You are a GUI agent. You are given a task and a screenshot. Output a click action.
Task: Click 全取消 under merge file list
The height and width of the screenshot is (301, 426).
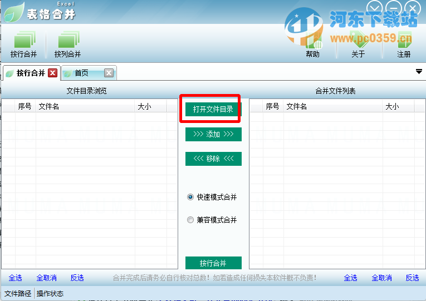(381, 278)
